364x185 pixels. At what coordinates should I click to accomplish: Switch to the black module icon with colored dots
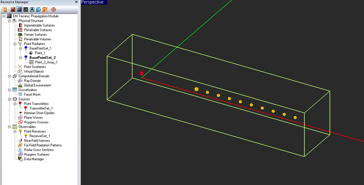click(x=26, y=10)
